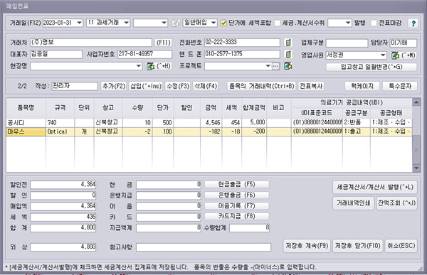Image resolution: width=427 pixels, height=275 pixels.
Task: Click the 추가(F2) button
Action: pos(114,86)
